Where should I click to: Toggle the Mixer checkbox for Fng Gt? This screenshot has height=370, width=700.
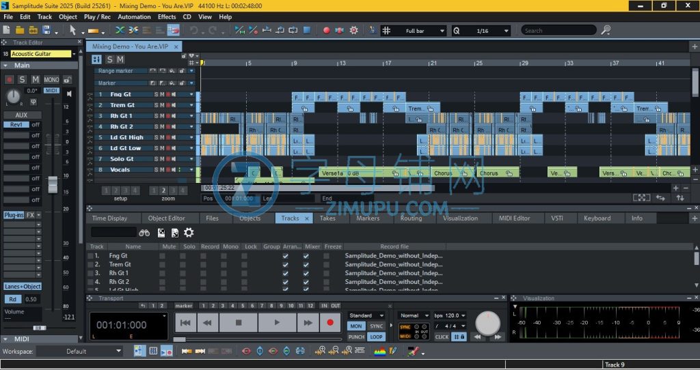pyautogui.click(x=306, y=256)
